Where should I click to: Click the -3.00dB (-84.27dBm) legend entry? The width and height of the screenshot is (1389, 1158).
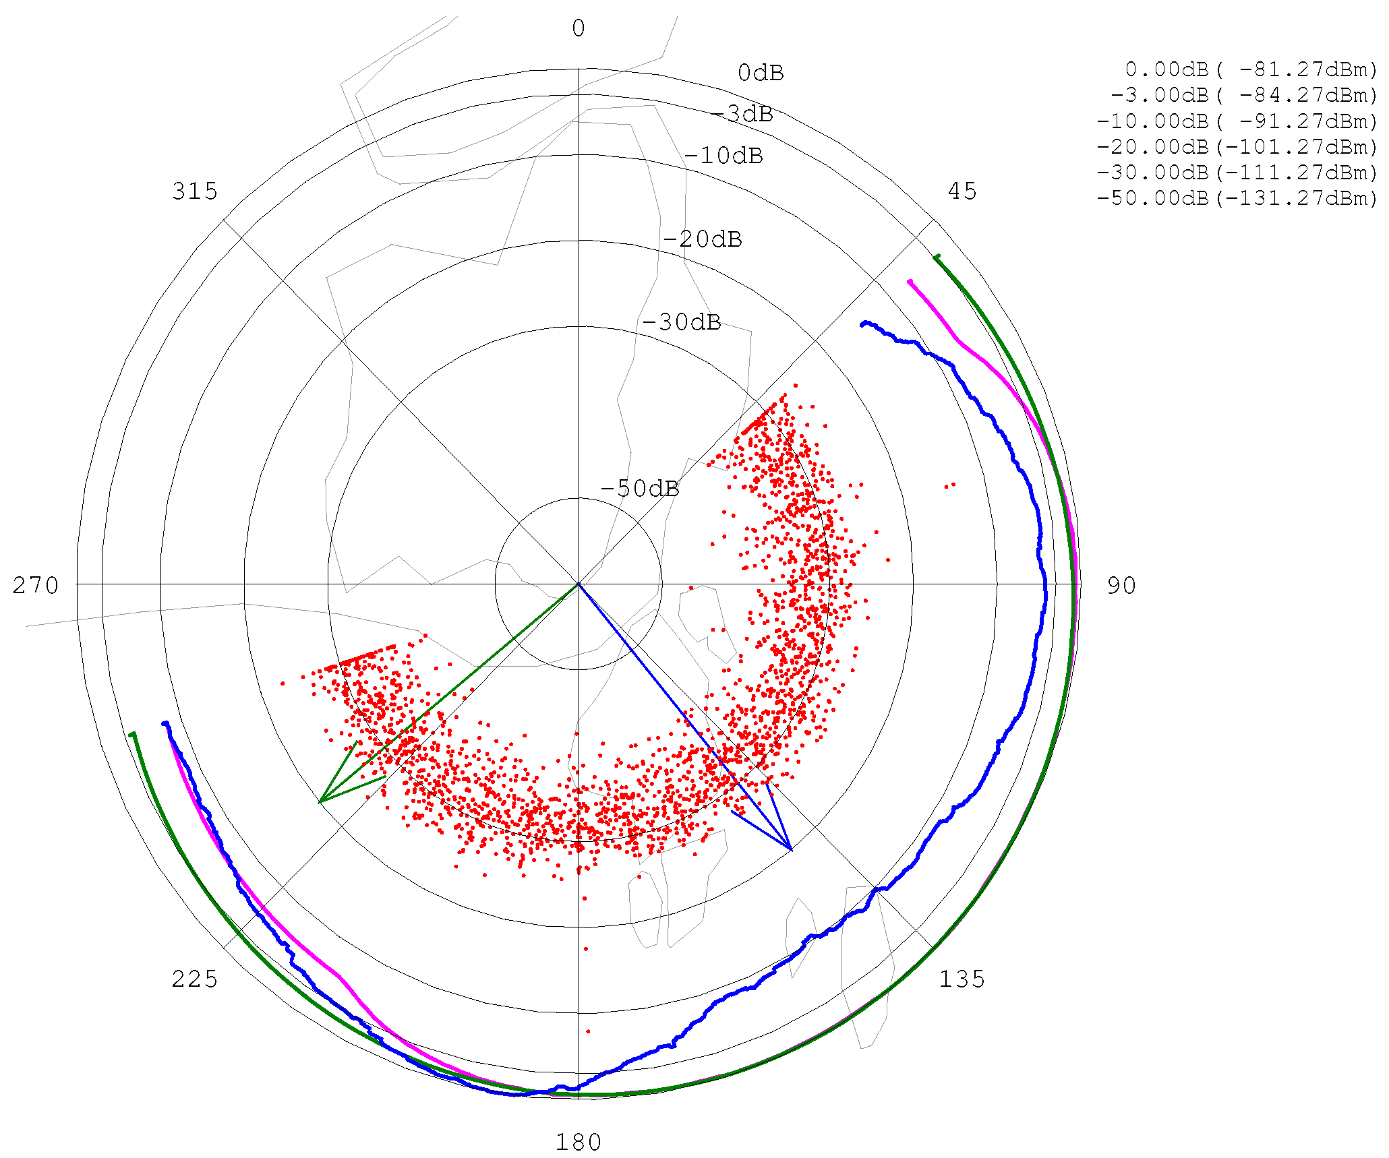[x=1244, y=95]
